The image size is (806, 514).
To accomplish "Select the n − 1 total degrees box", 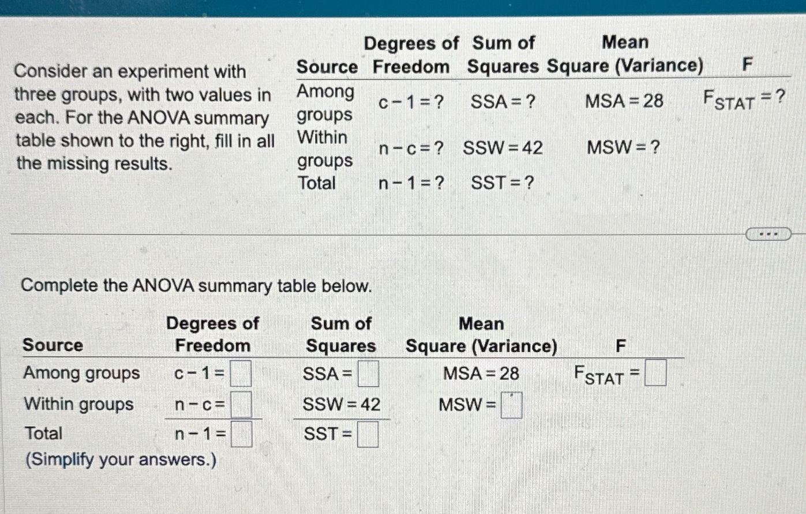I will tap(243, 434).
